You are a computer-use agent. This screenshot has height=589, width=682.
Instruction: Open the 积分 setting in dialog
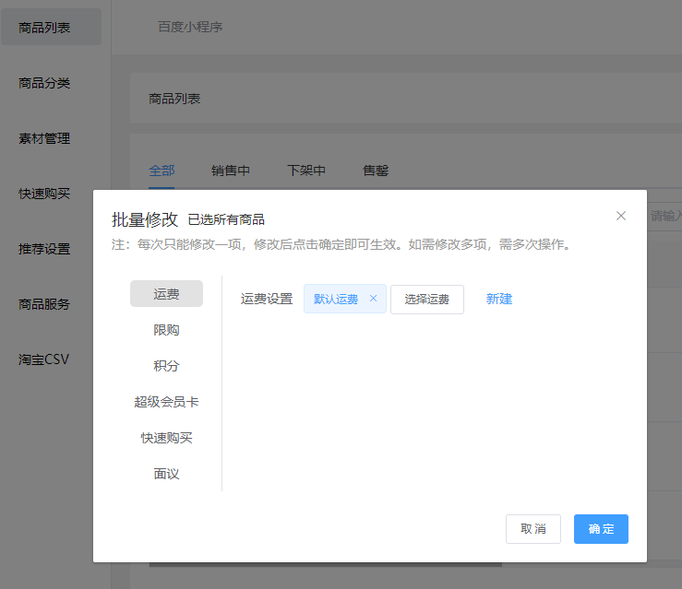166,366
